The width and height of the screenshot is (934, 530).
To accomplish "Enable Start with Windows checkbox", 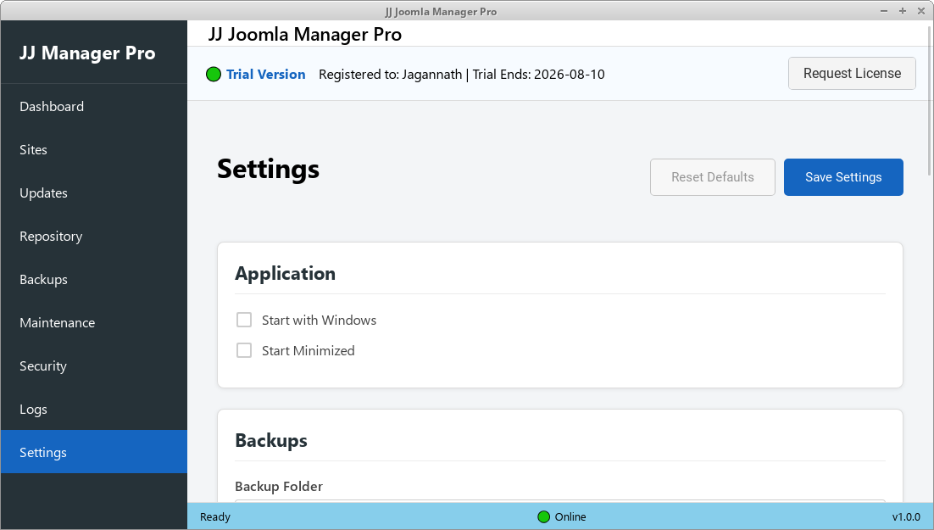I will click(244, 321).
